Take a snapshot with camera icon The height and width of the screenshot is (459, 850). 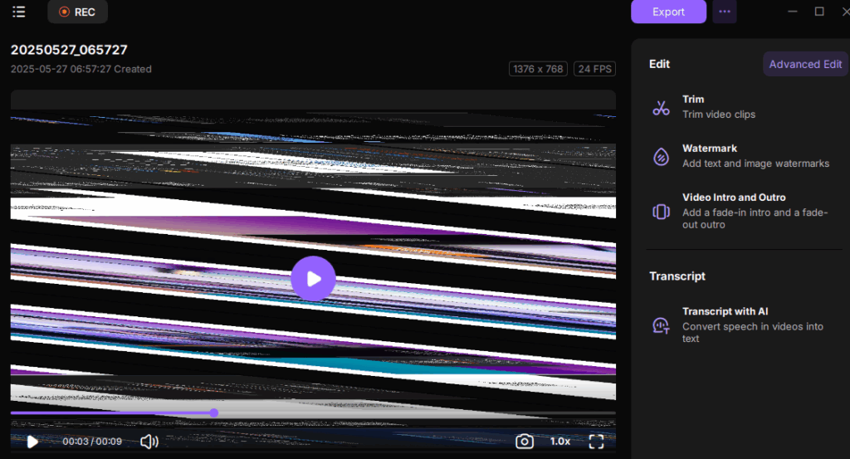(x=525, y=442)
